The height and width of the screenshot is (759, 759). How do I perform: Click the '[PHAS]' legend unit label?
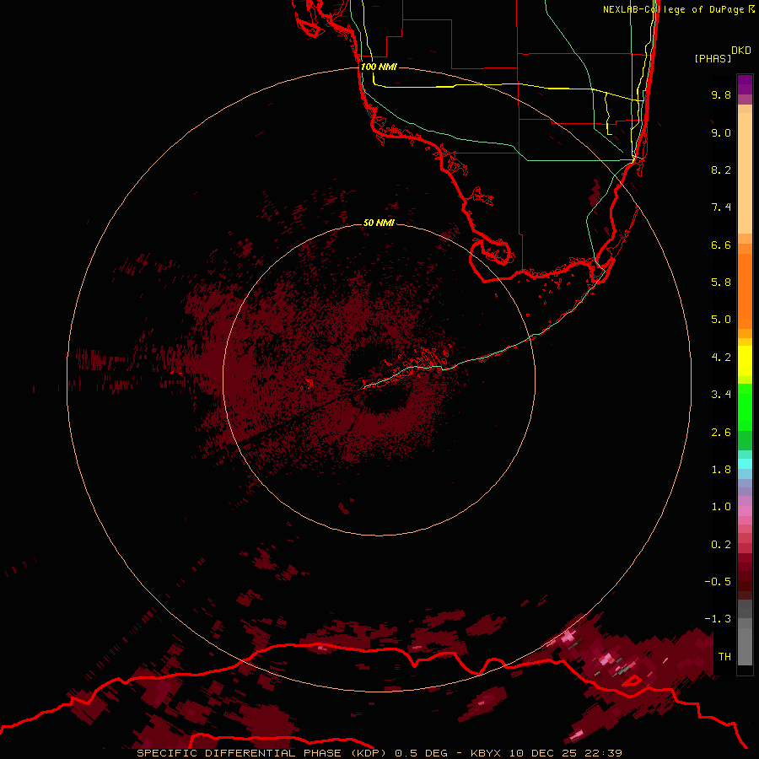pos(713,59)
